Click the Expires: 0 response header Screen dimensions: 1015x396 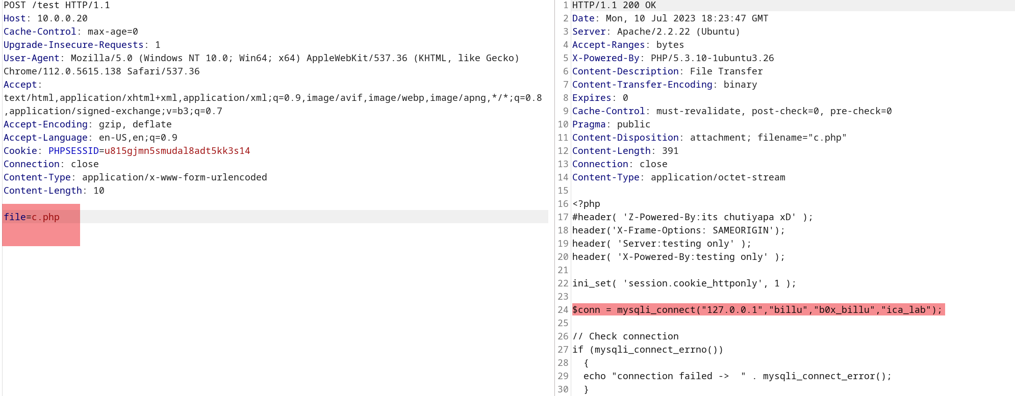coord(600,98)
